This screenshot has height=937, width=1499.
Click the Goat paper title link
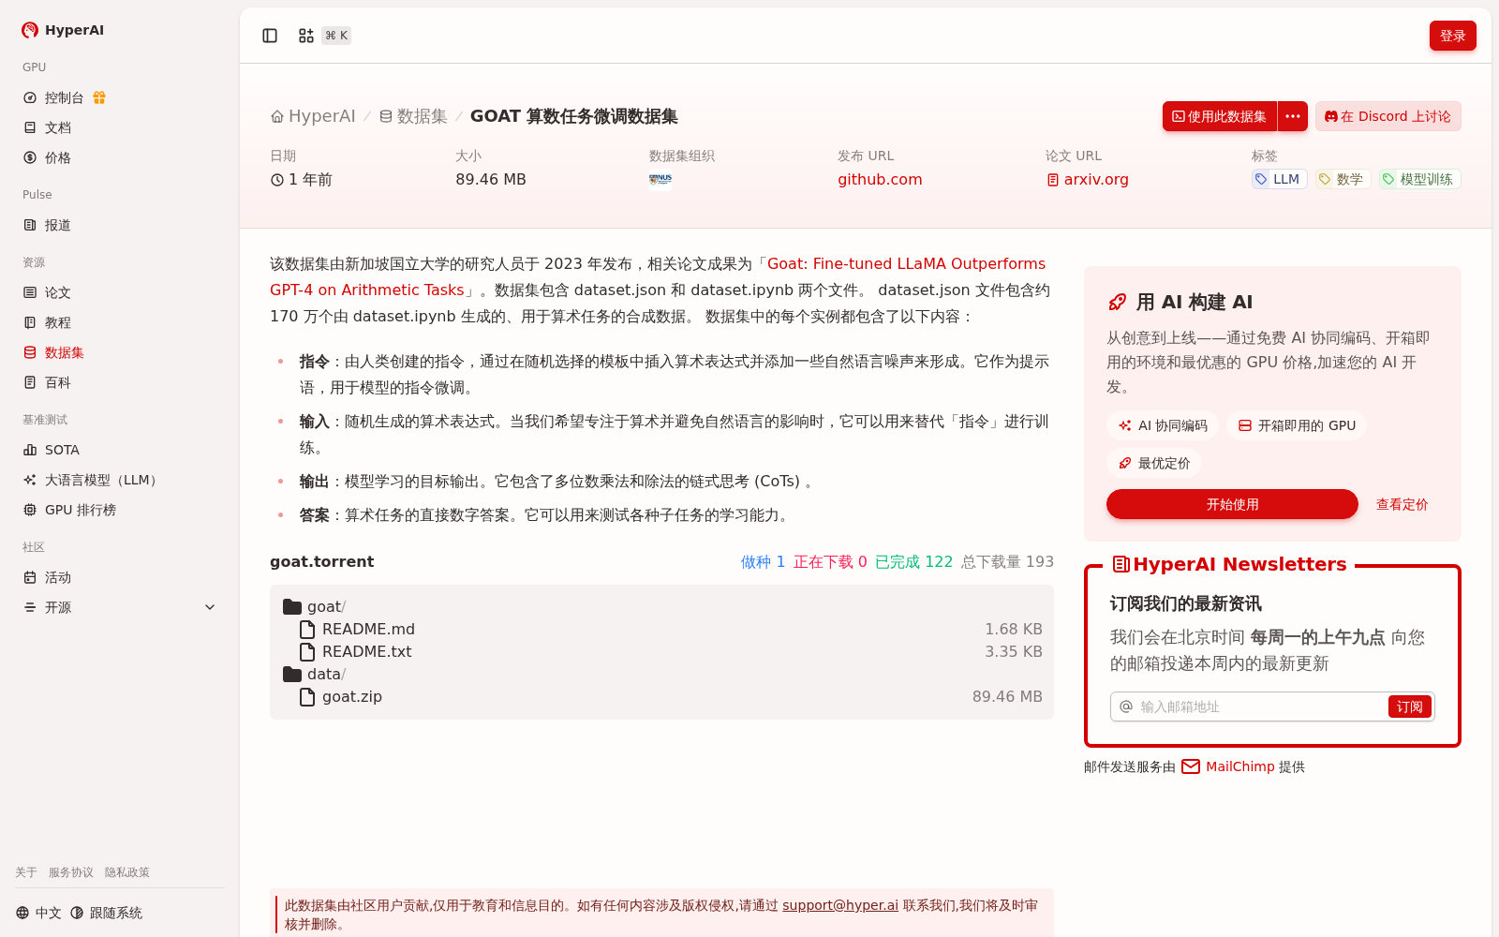[658, 276]
